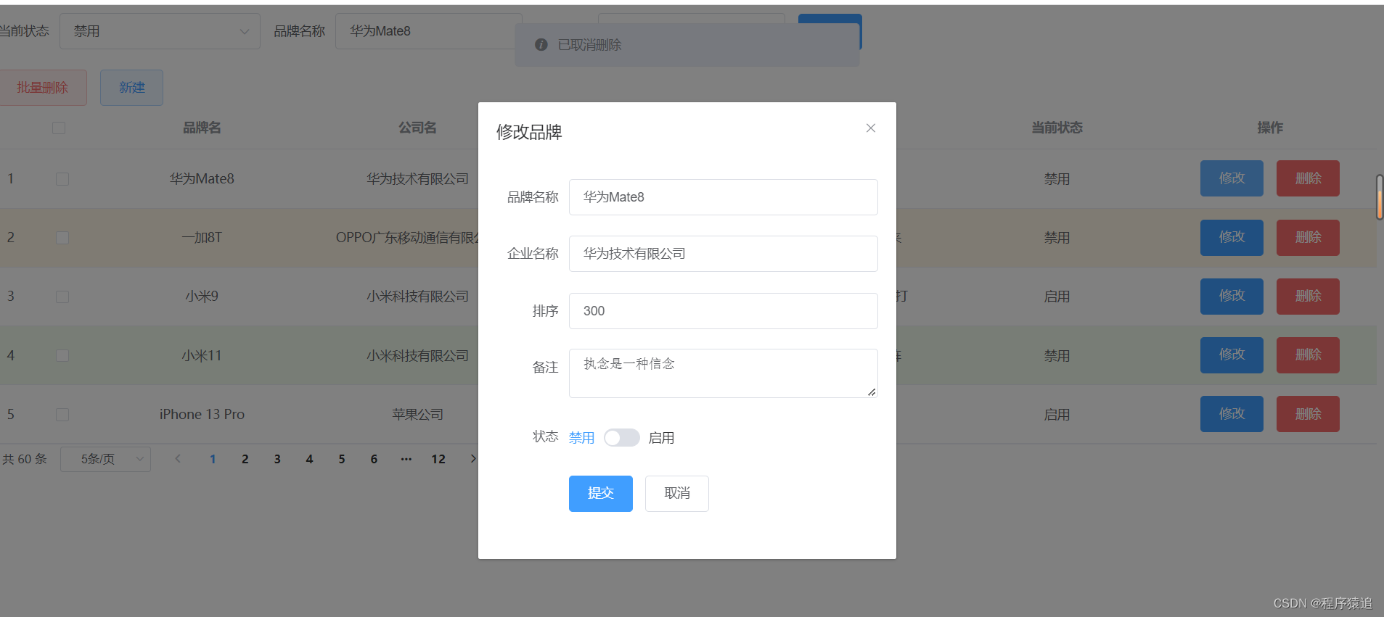Click 修改 for 华为Mate8 row
This screenshot has width=1384, height=617.
point(1232,178)
